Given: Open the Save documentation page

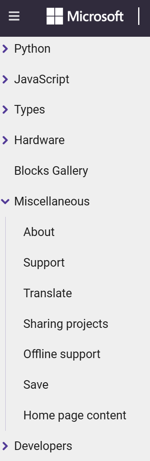Looking at the screenshot, I should click(36, 385).
